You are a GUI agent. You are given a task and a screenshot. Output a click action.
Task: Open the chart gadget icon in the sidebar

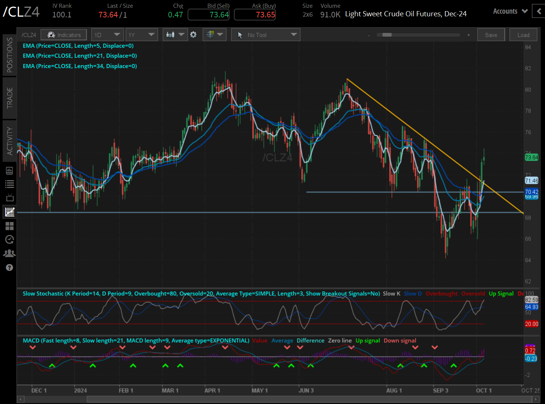(x=9, y=212)
